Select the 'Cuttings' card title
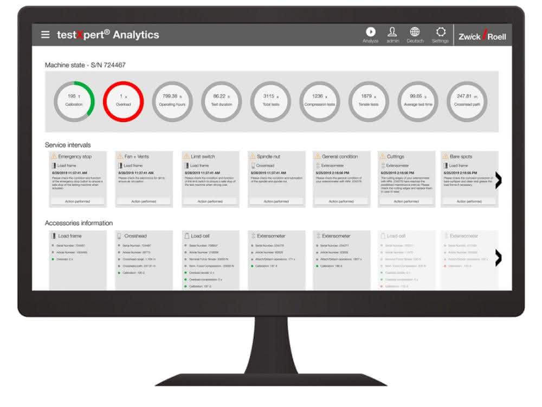This screenshot has height=407, width=542. coord(396,156)
